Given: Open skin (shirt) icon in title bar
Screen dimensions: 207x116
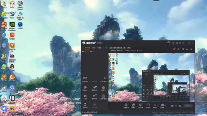Looking at the screenshot, I should [x=180, y=43].
